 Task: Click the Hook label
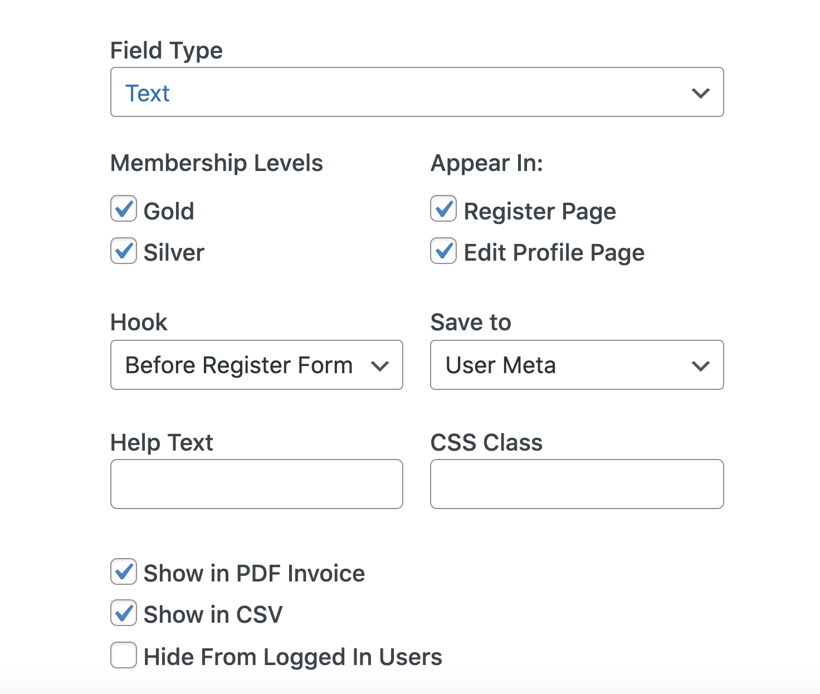tap(138, 322)
